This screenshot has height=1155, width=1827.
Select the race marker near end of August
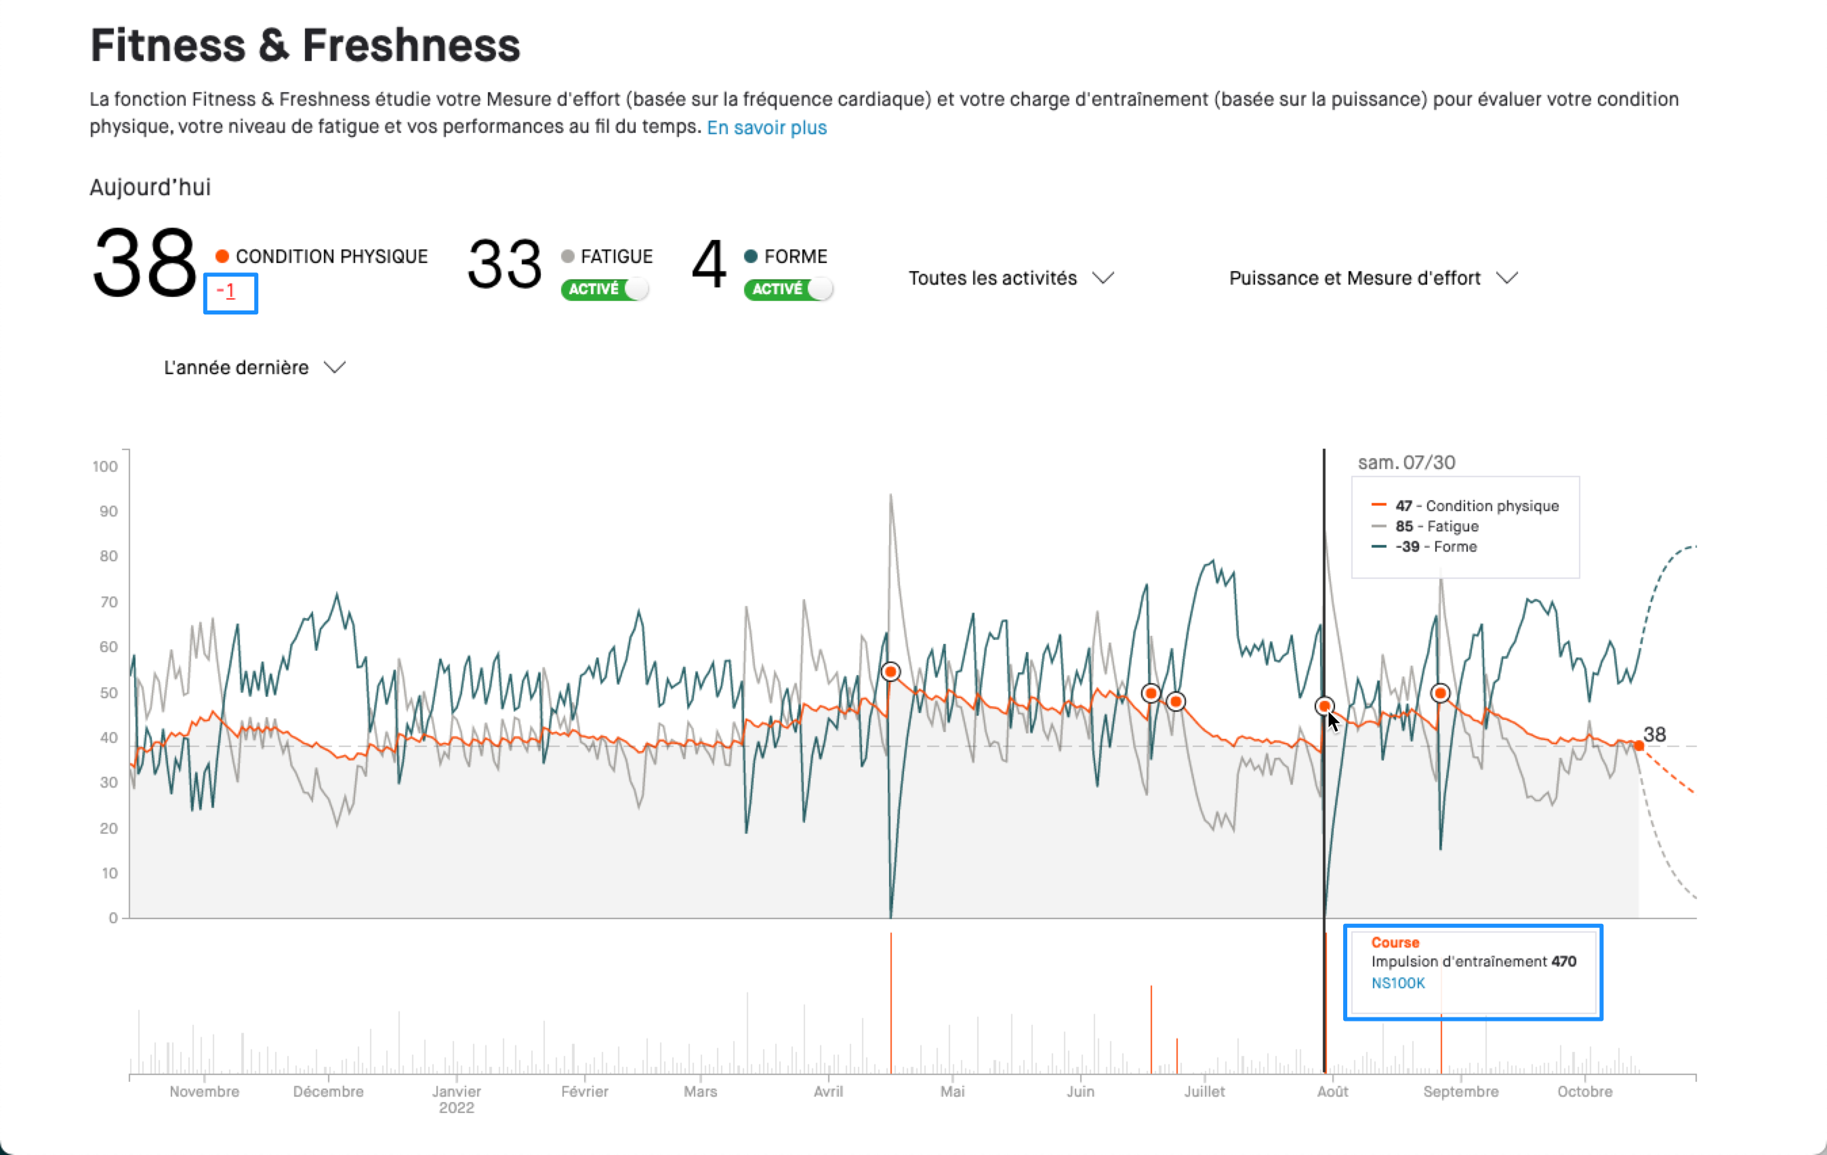click(1440, 693)
